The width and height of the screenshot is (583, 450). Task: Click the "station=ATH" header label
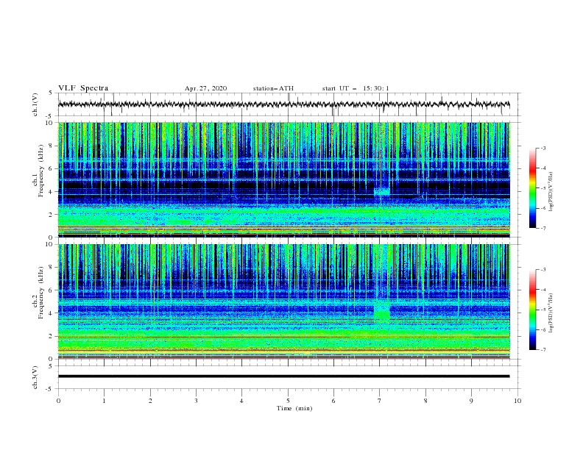273,88
